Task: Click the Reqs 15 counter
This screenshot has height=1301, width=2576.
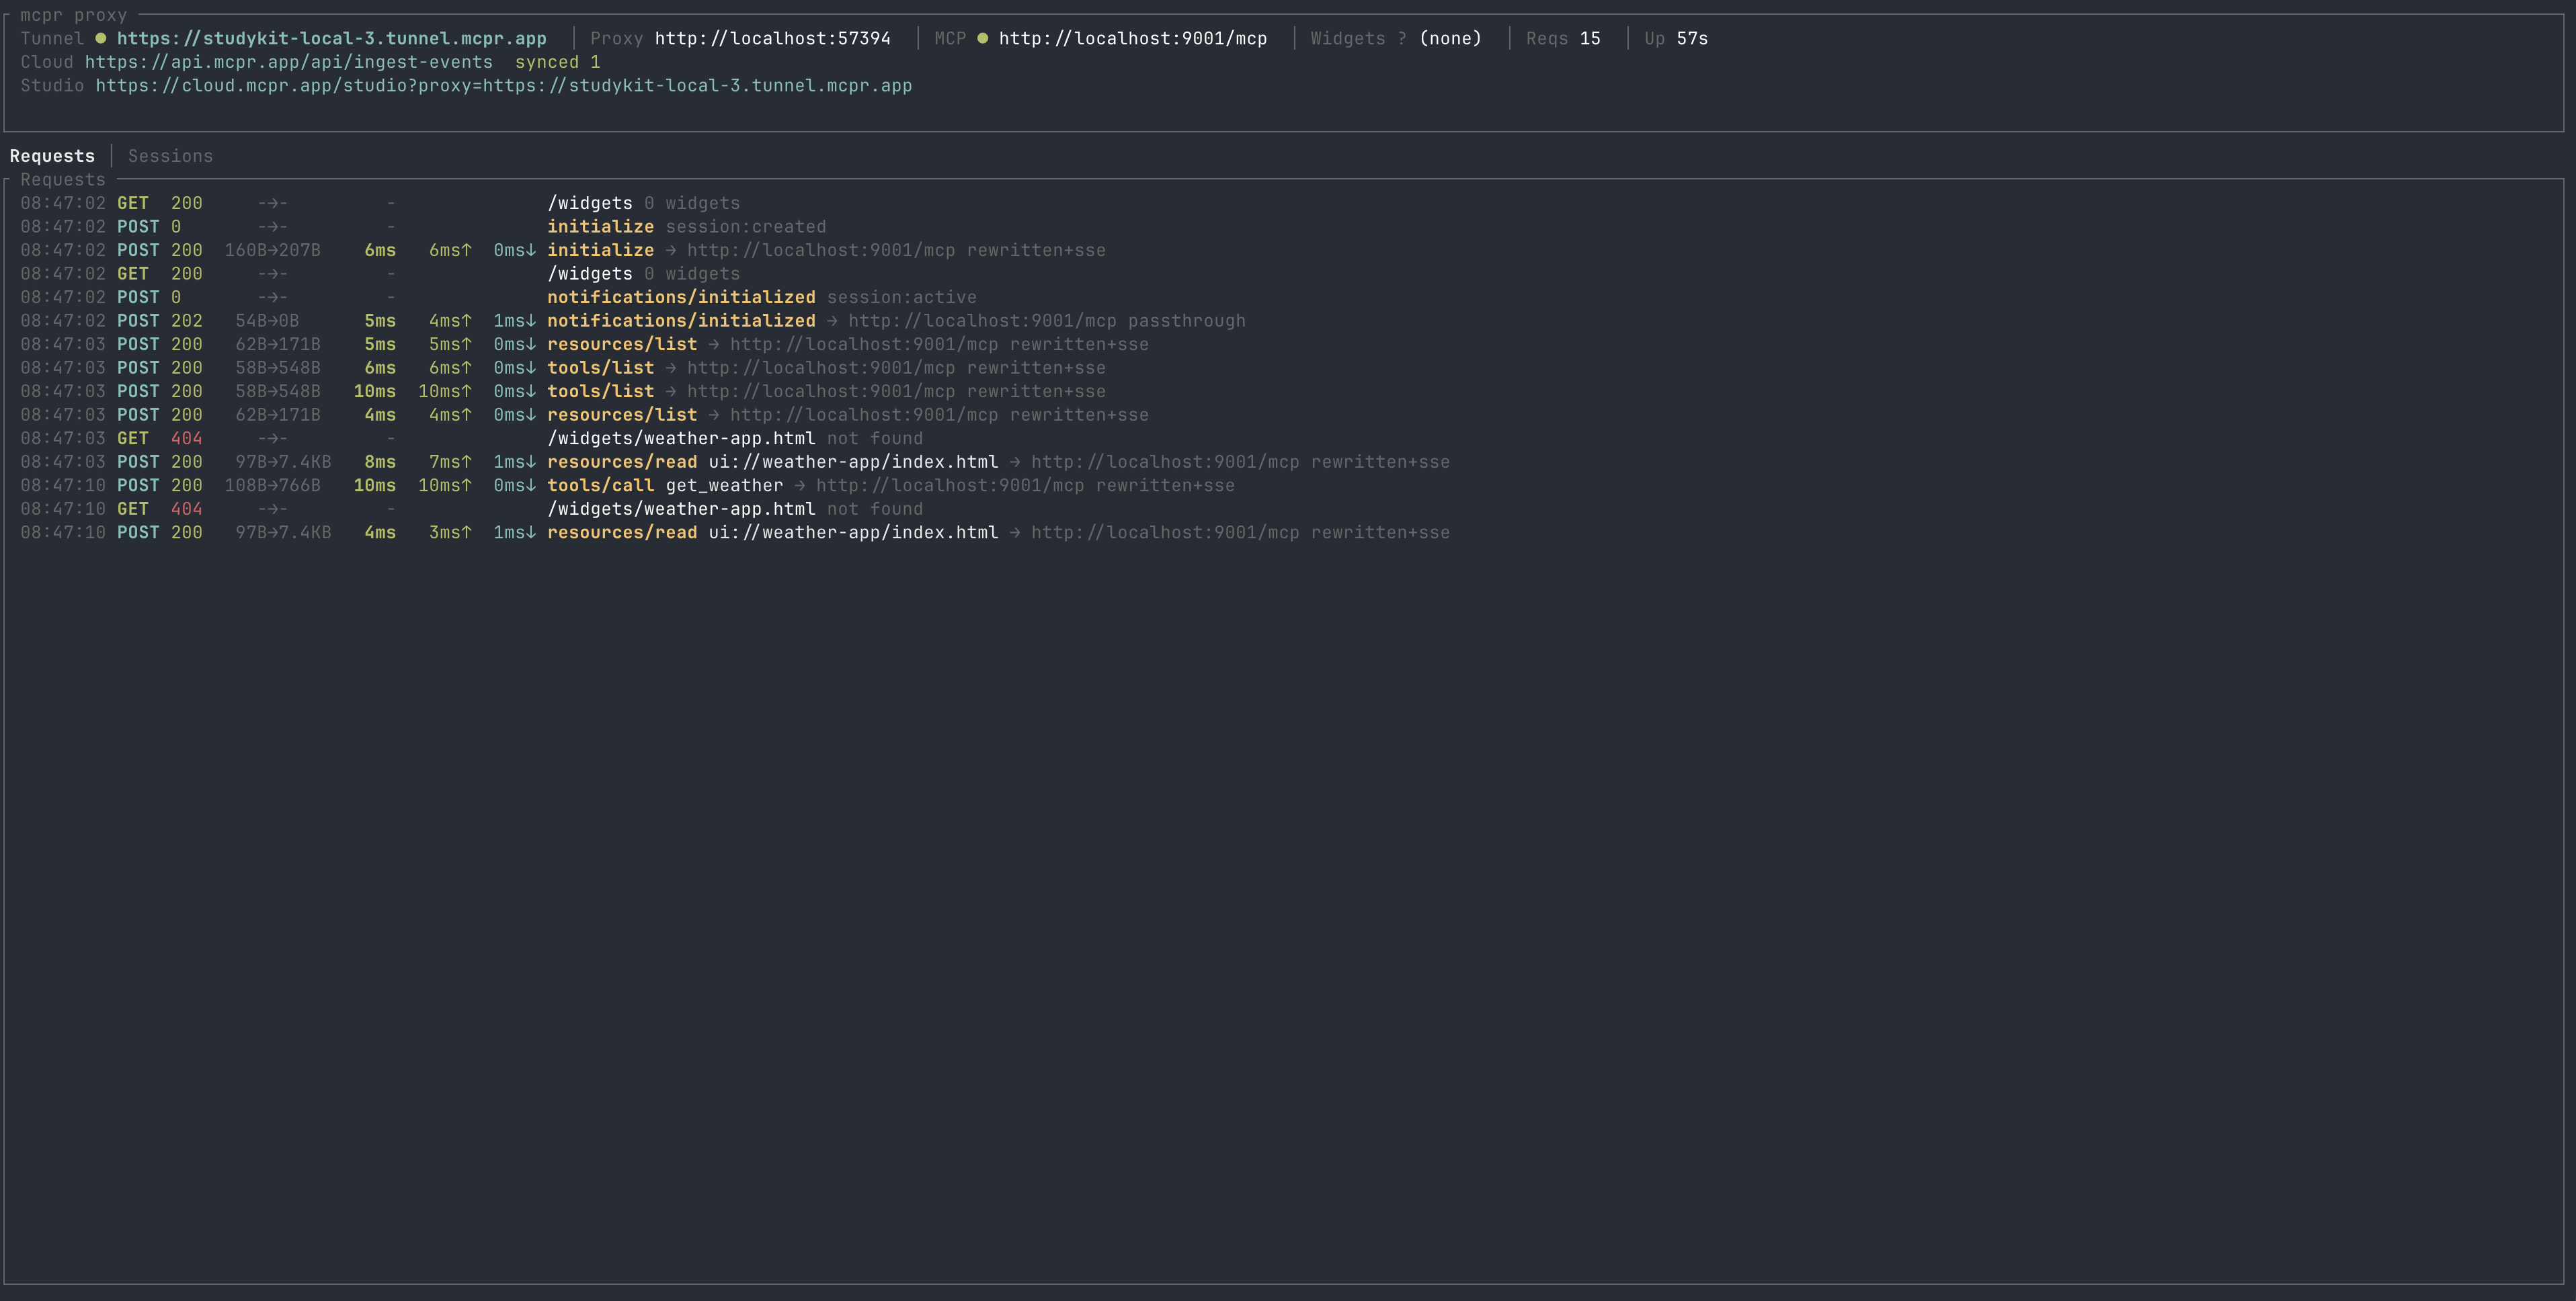Action: coord(1562,38)
